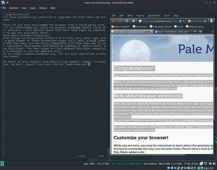Bookmark this page with the star icon

[180, 21]
